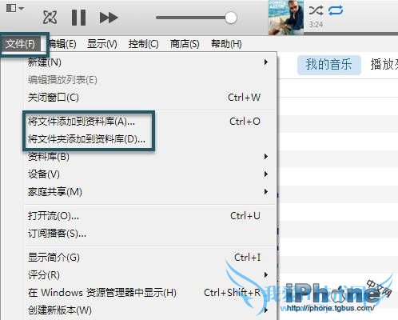
Task: Choose 关闭窗口(C) menu entry
Action: (149, 98)
